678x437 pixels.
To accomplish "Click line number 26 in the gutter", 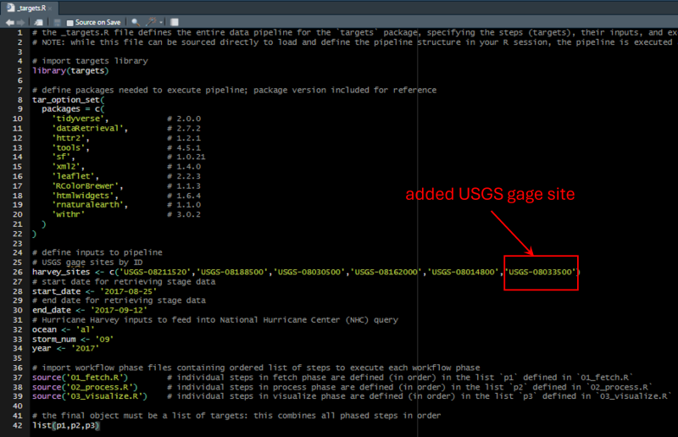I will (x=16, y=271).
